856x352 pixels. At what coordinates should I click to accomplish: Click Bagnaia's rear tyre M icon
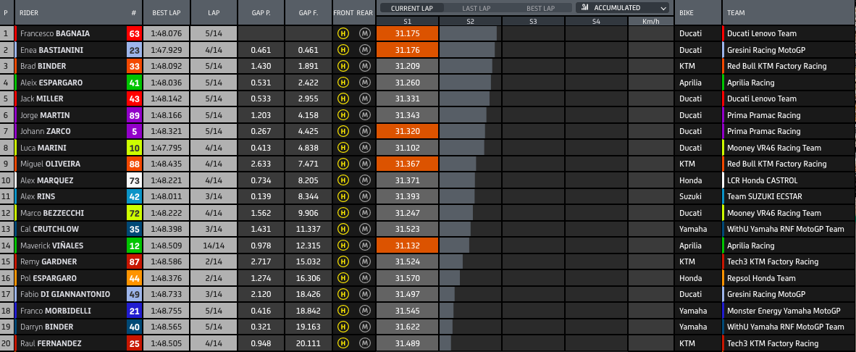365,33
